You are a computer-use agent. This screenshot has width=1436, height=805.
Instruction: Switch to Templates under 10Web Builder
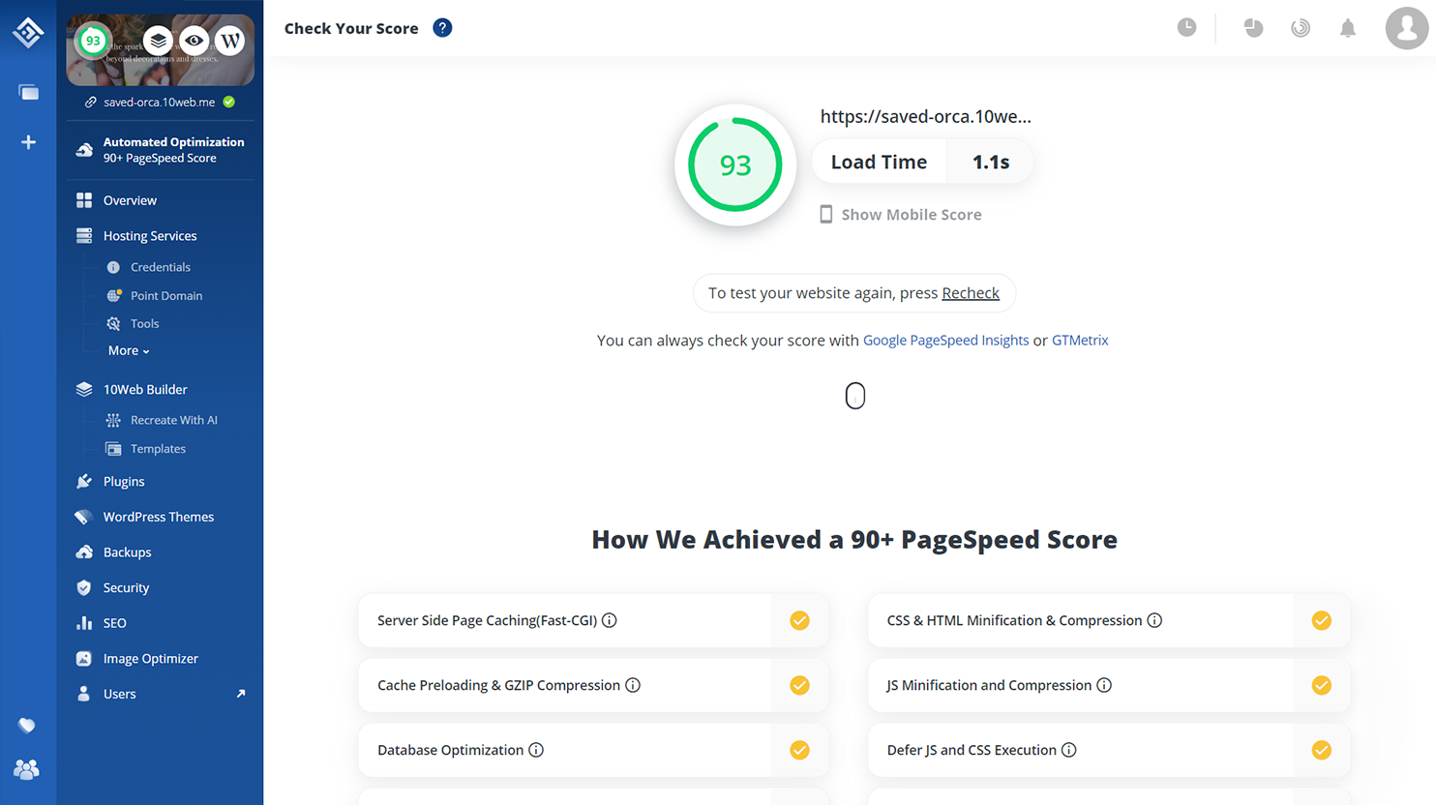(158, 448)
